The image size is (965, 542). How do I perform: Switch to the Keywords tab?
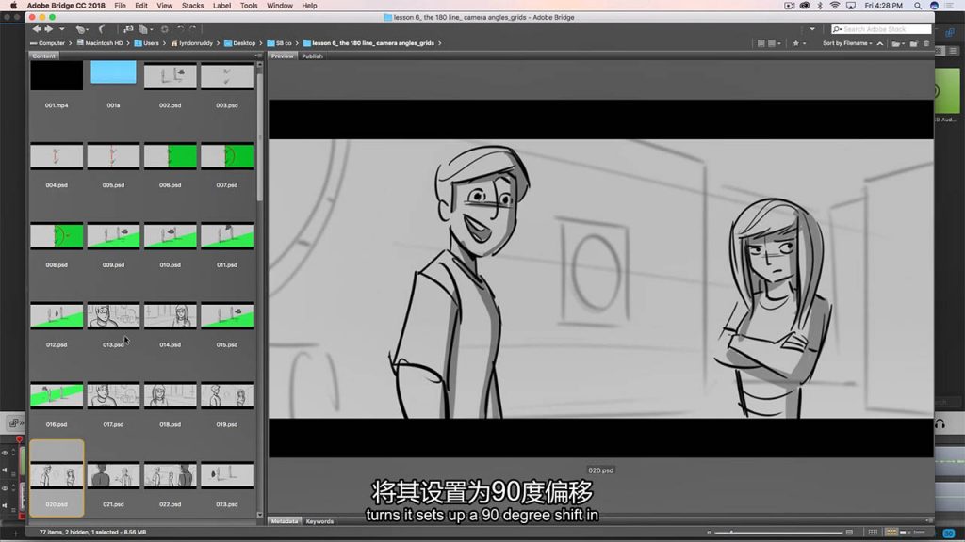pos(319,521)
